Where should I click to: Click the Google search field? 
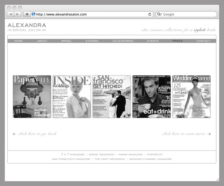click(x=186, y=14)
